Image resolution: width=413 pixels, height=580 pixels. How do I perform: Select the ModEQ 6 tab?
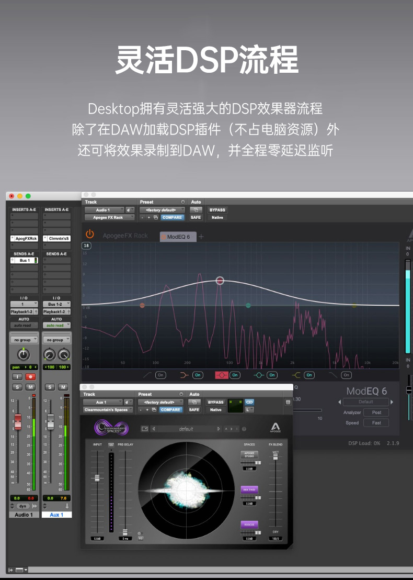(x=178, y=237)
